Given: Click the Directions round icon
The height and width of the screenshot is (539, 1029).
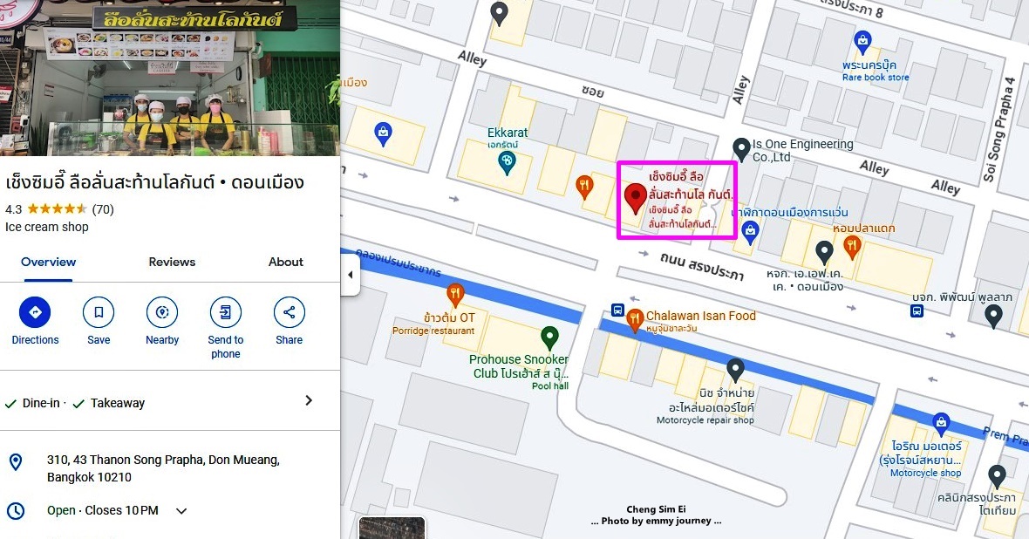Looking at the screenshot, I should click(35, 312).
